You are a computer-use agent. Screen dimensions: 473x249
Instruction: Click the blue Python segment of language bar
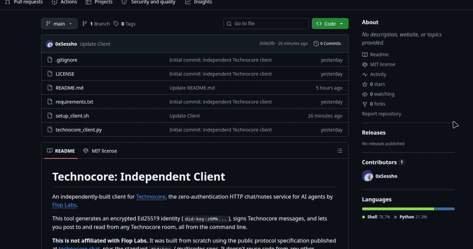445,209
